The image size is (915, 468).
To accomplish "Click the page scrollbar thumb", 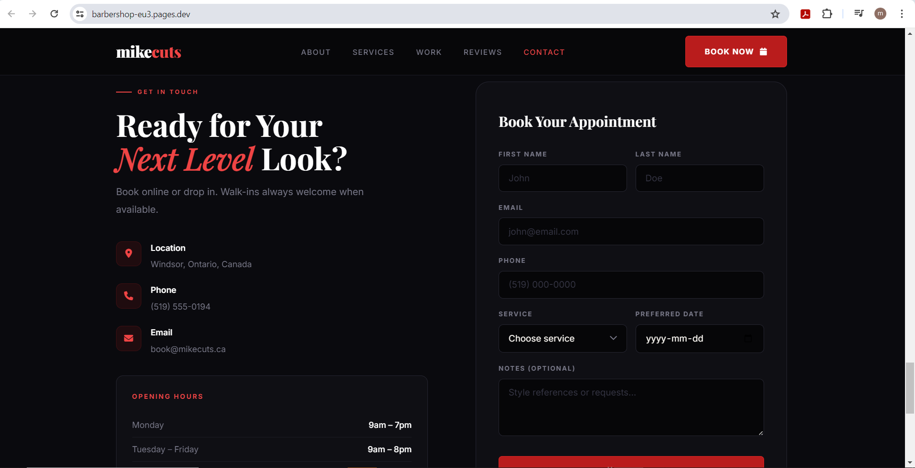I will click(x=910, y=388).
